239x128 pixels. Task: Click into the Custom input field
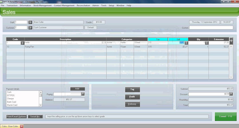coord(211,28)
